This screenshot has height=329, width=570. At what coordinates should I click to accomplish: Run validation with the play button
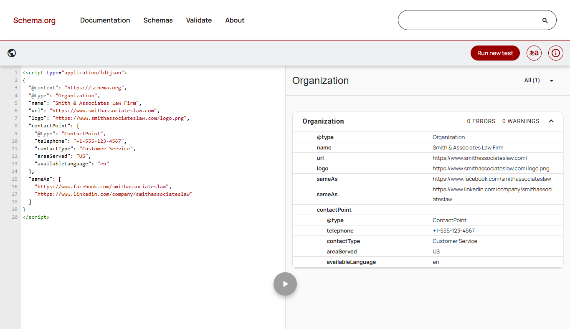(x=285, y=284)
